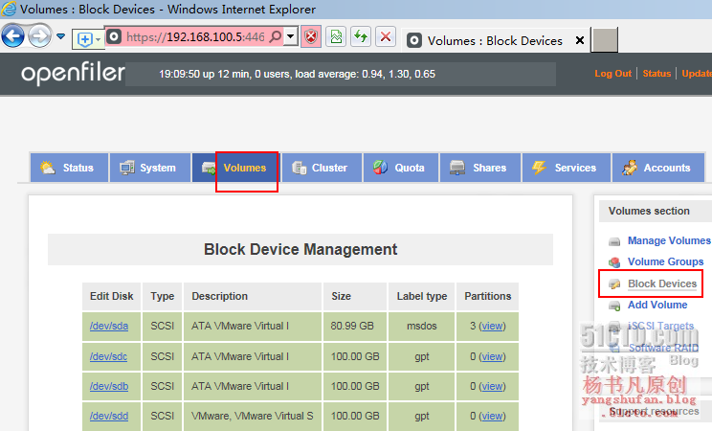Click the certificate error shield icon
Screen dimensions: 712x431
pyautogui.click(x=312, y=37)
